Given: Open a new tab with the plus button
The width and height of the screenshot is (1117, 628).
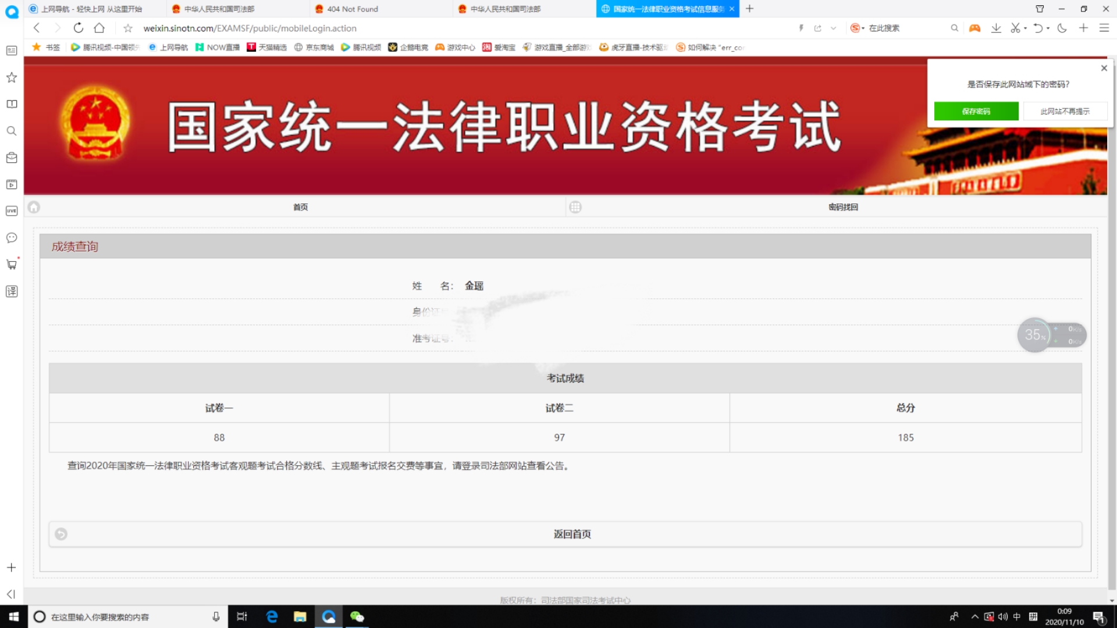Looking at the screenshot, I should [x=749, y=9].
